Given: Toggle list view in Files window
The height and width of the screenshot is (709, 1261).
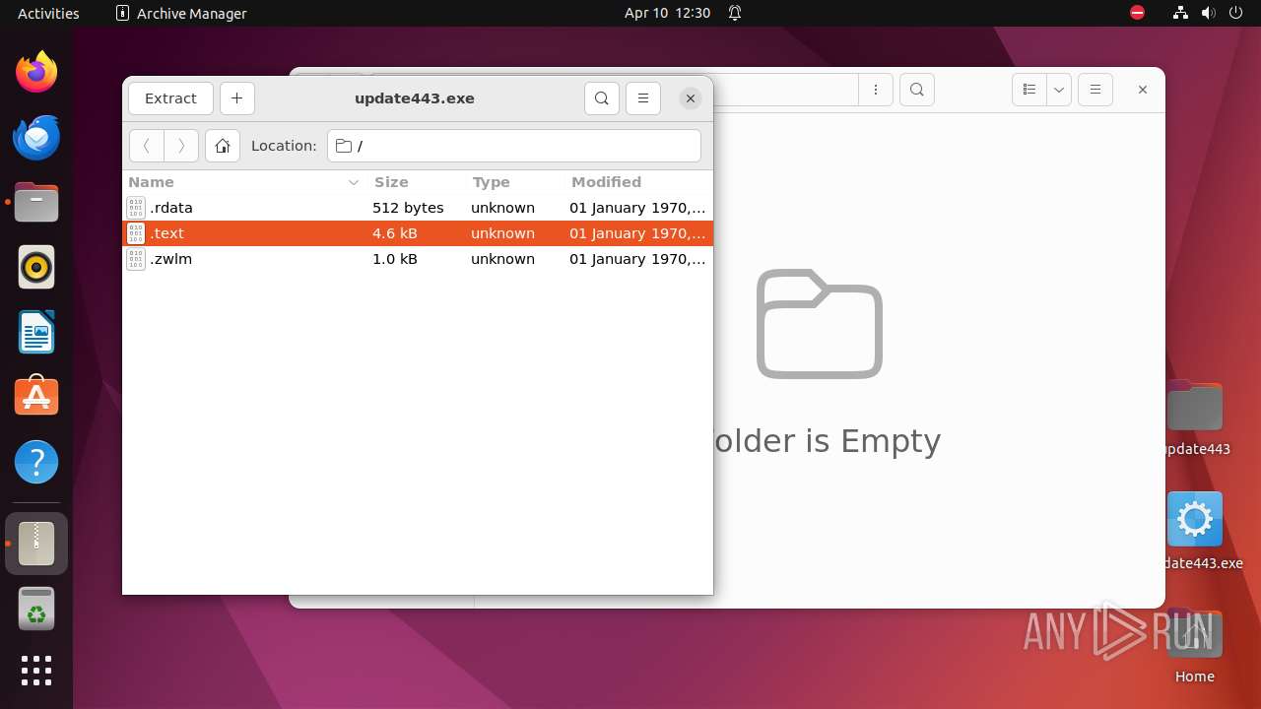Looking at the screenshot, I should click(1029, 90).
